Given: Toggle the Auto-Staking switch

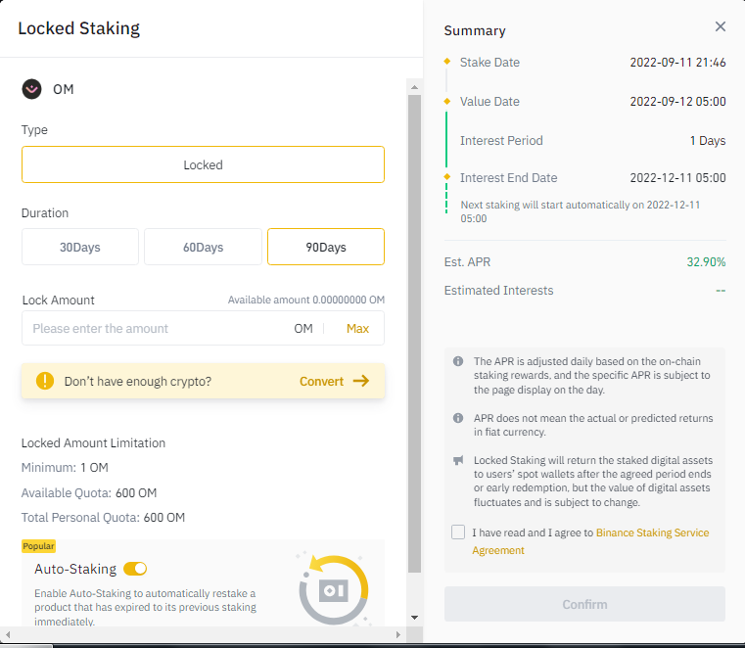Looking at the screenshot, I should 135,569.
